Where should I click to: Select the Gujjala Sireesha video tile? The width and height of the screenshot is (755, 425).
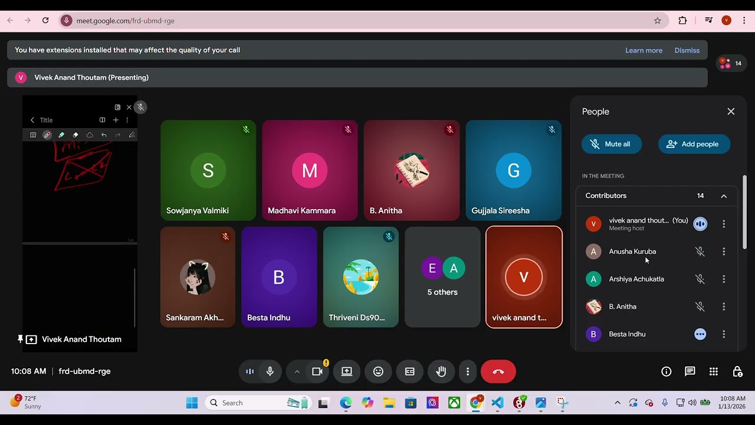tap(514, 171)
